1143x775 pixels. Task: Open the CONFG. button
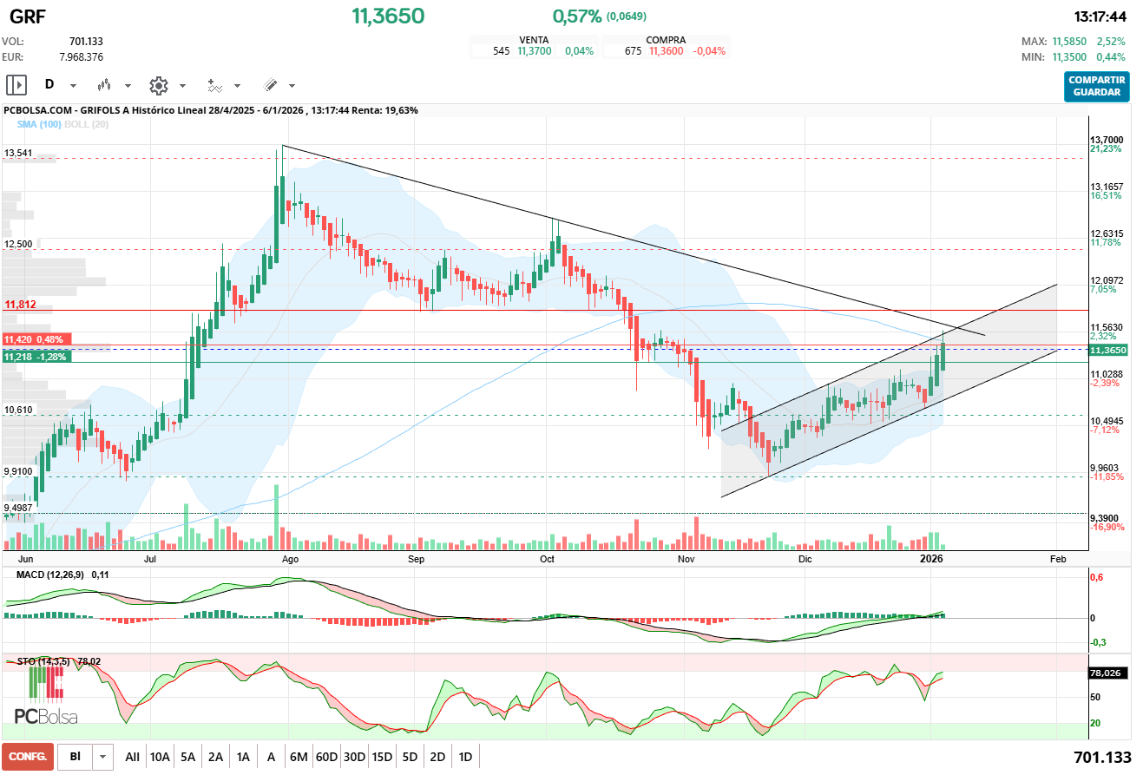click(28, 757)
